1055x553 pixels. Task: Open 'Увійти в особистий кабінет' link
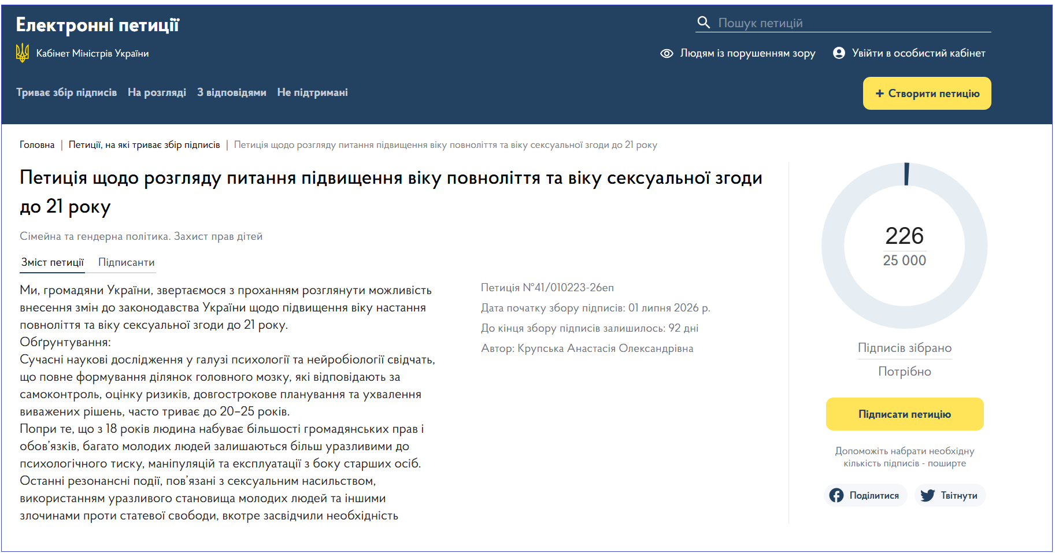pos(909,53)
